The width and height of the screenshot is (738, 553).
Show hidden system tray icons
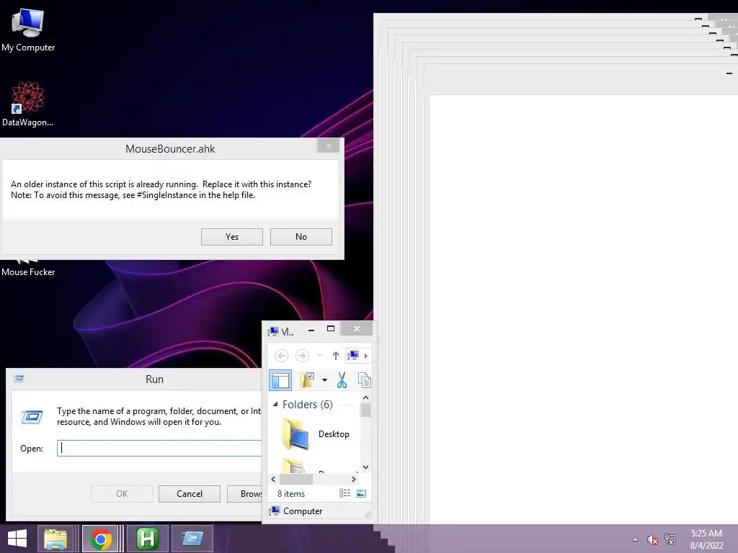(x=636, y=539)
